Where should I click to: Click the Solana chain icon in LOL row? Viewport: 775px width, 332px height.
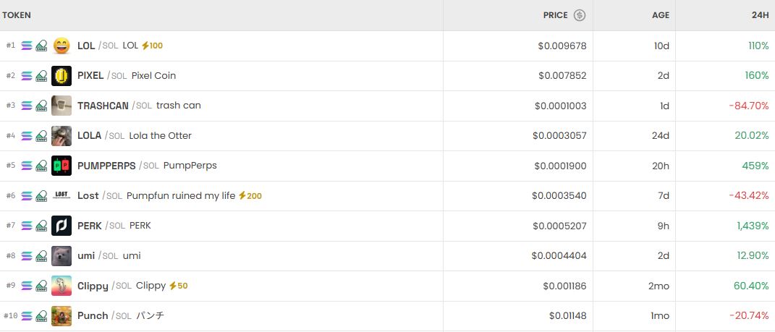(27, 46)
